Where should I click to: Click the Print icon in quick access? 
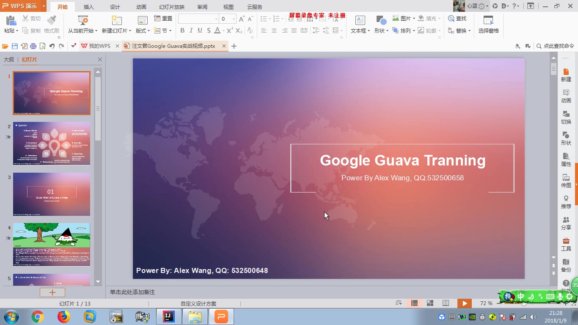point(33,46)
